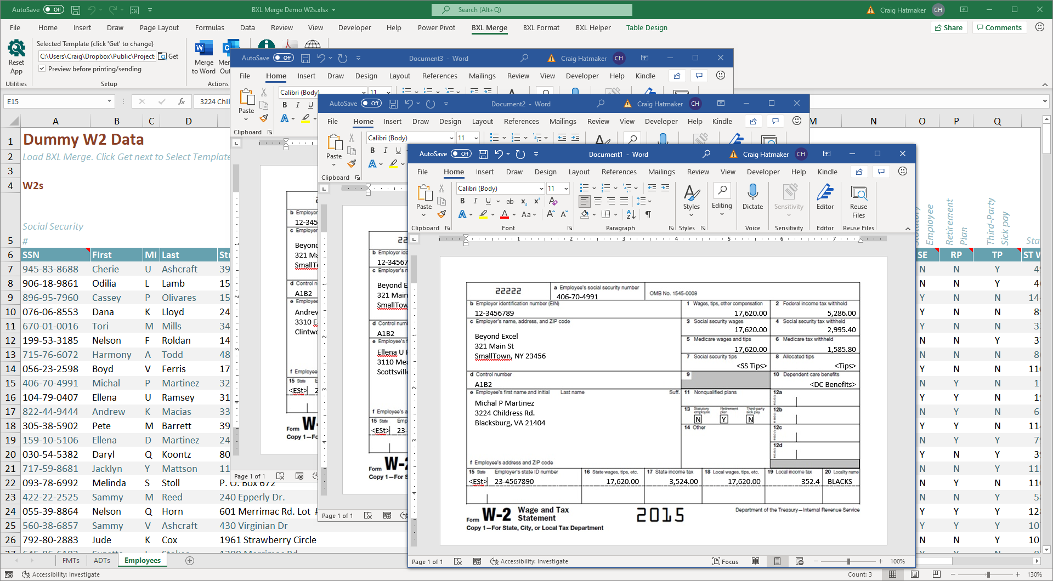Click the selected template path field
1053x581 pixels.
[x=98, y=56]
